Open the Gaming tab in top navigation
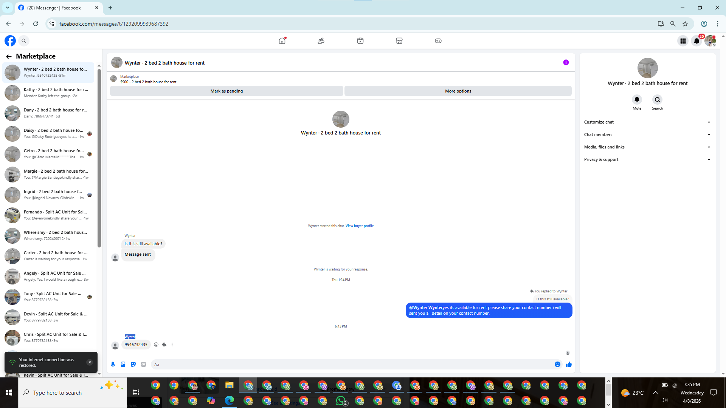 point(438,41)
